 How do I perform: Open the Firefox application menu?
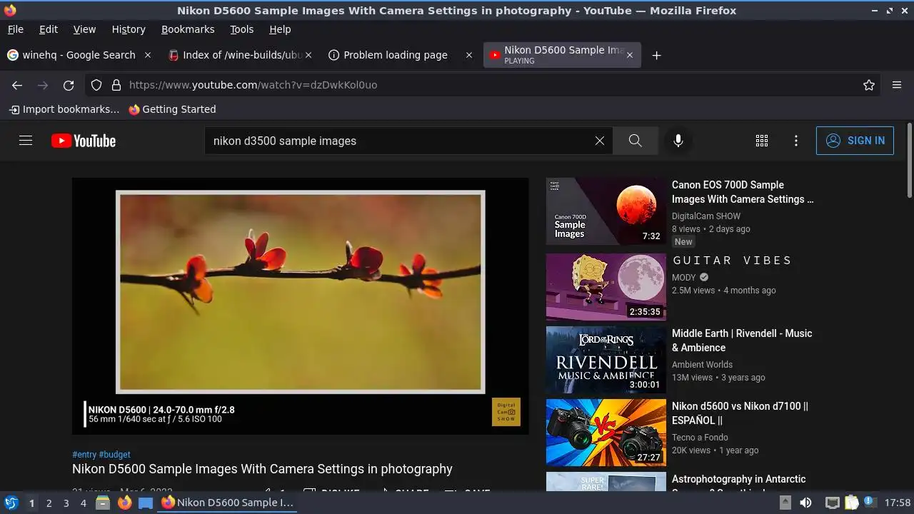click(897, 85)
